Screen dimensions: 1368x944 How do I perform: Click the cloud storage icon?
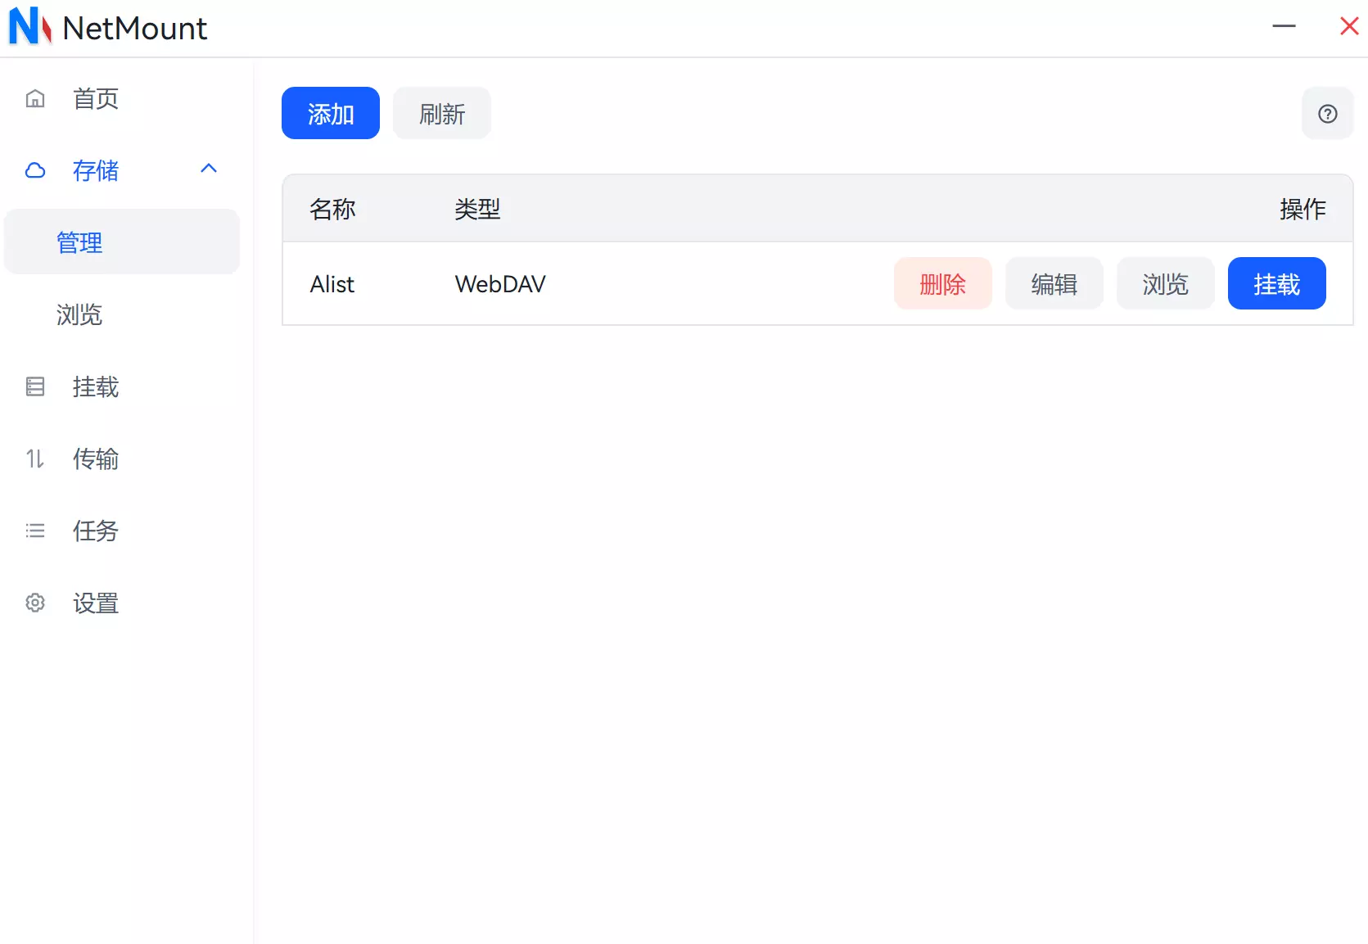[x=35, y=171]
